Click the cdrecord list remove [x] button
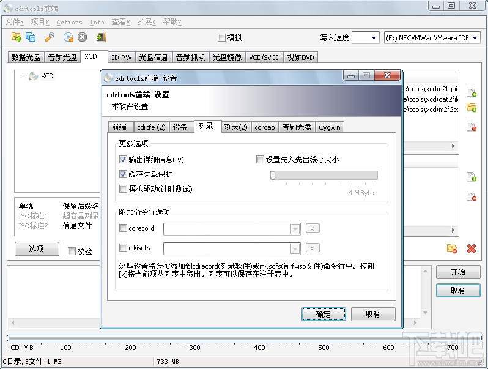 point(312,229)
